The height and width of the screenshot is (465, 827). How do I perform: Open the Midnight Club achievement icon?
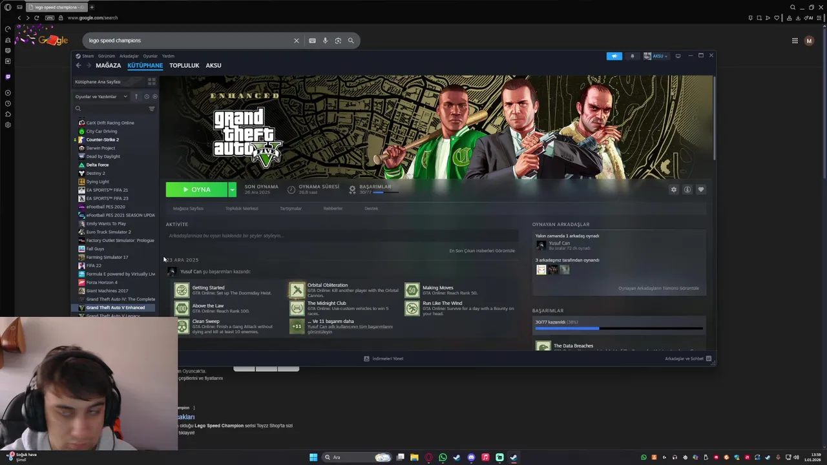297,308
